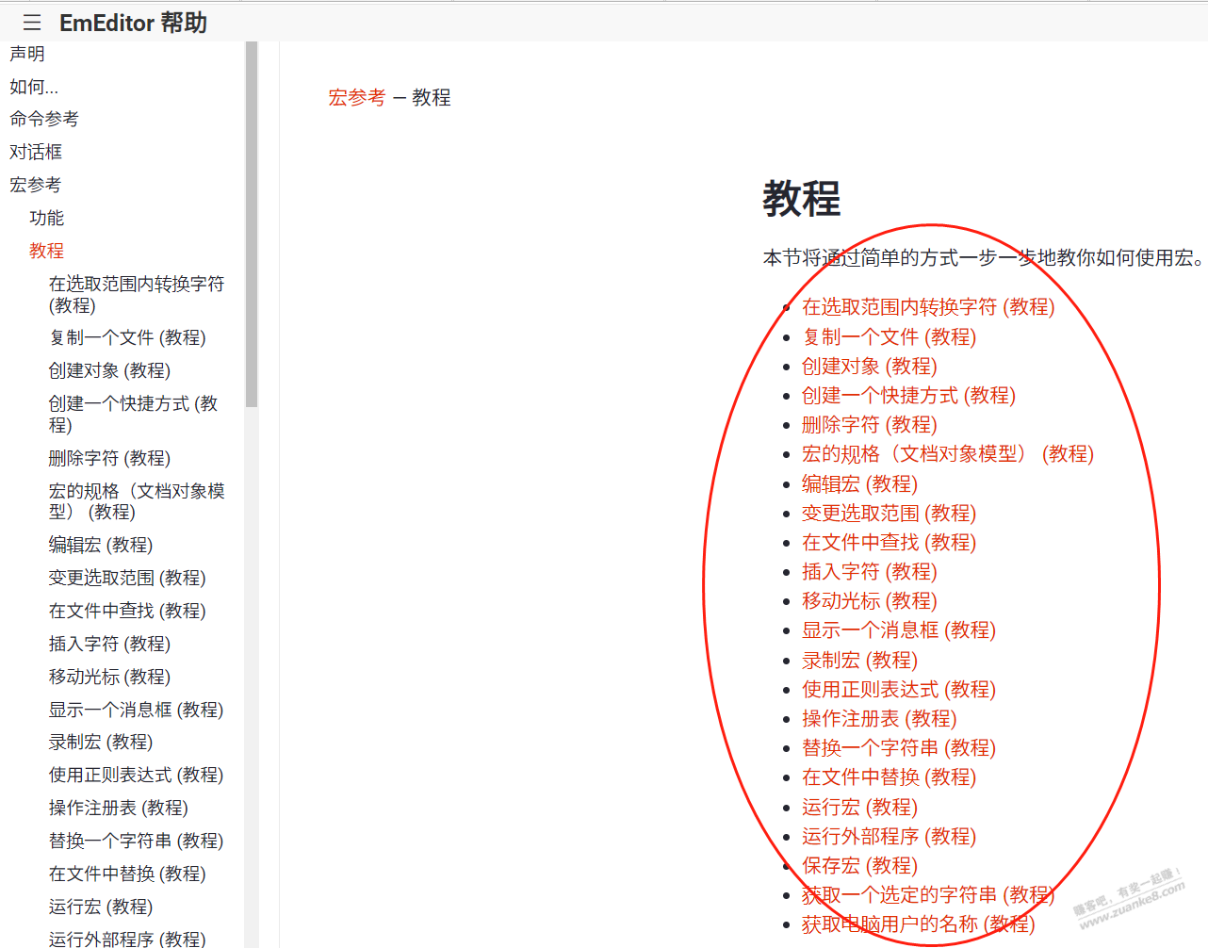Open sidebar item 在选取范围内转换字符 (教程)

click(137, 294)
